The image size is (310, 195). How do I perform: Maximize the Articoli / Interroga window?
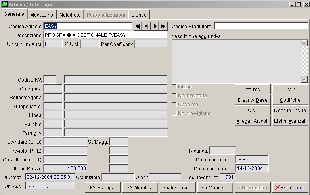click(299, 4)
